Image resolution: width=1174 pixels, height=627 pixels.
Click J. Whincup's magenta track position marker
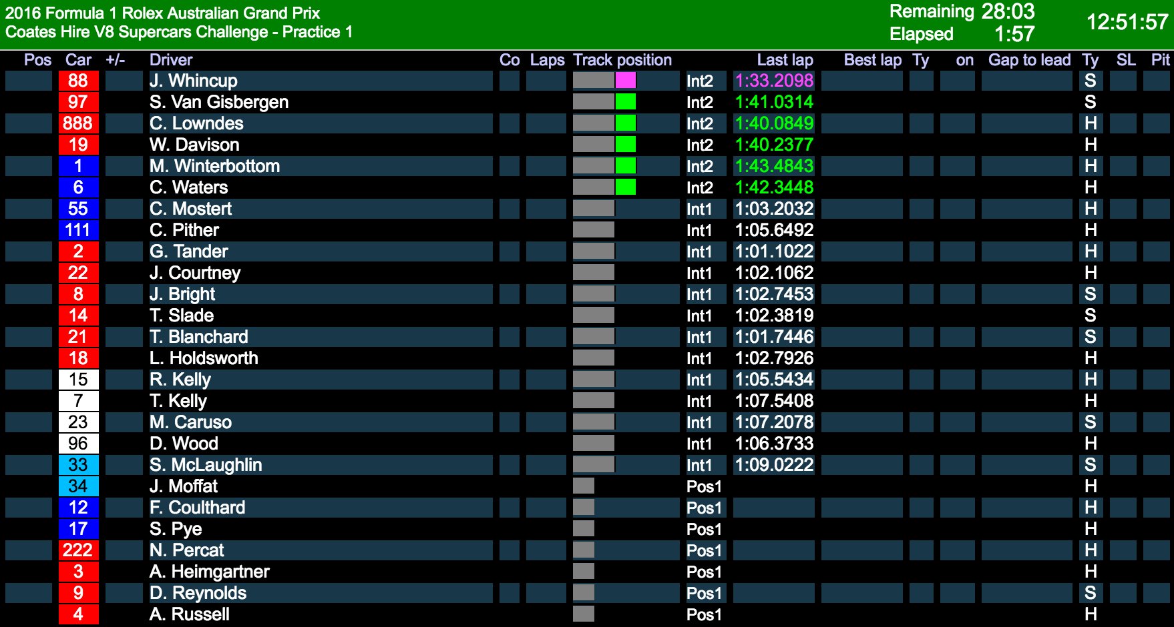[626, 81]
